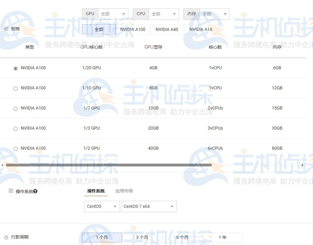Click the 操作系统 section list icon
Image resolution: width=313 pixels, height=245 pixels.
11,191
